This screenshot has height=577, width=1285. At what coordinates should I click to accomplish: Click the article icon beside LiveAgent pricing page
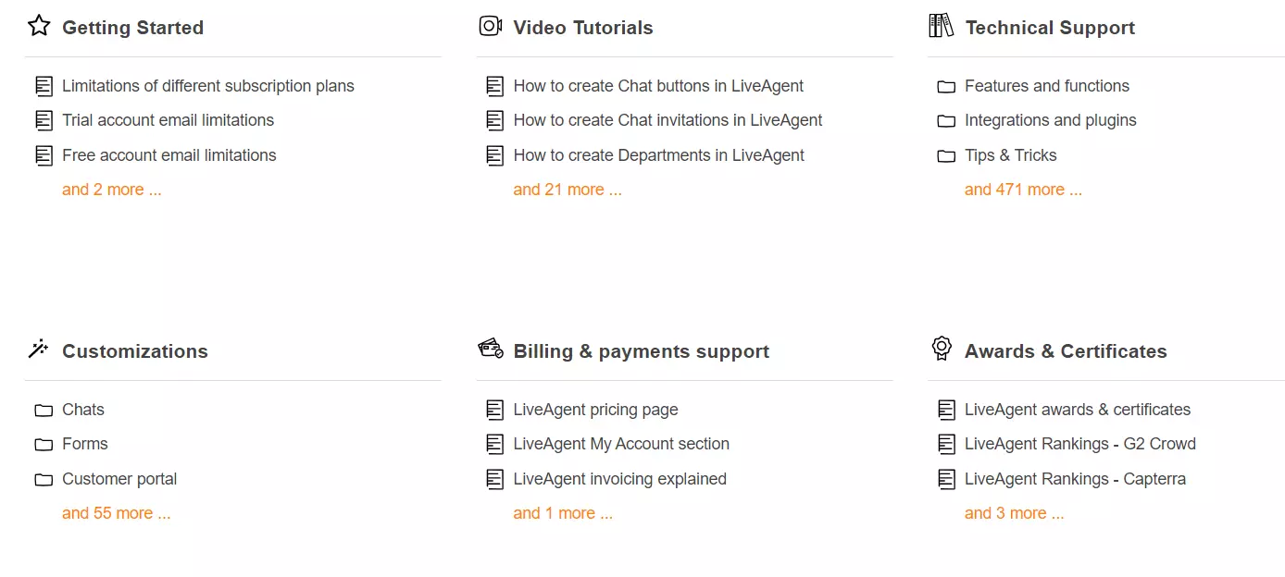point(494,409)
